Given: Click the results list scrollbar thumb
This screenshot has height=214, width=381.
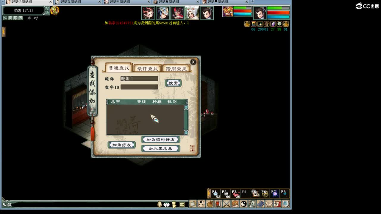Looking at the screenshot, I should click(x=186, y=120).
